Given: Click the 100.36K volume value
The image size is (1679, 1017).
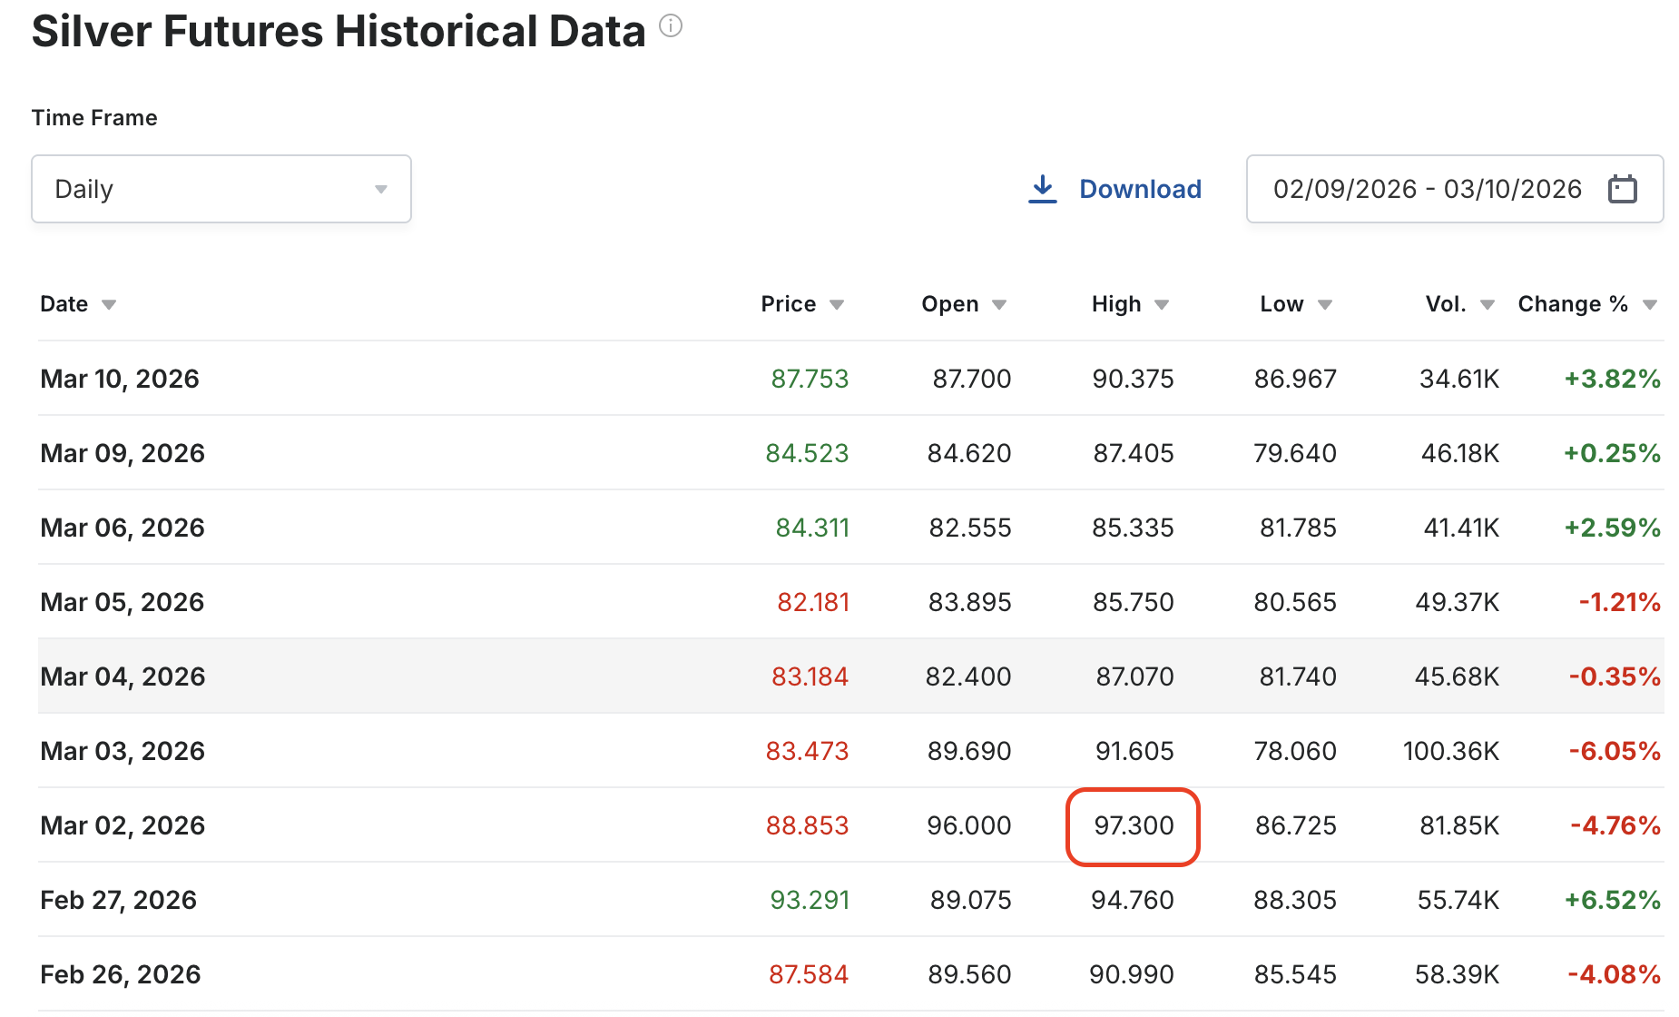Looking at the screenshot, I should pyautogui.click(x=1450, y=751).
